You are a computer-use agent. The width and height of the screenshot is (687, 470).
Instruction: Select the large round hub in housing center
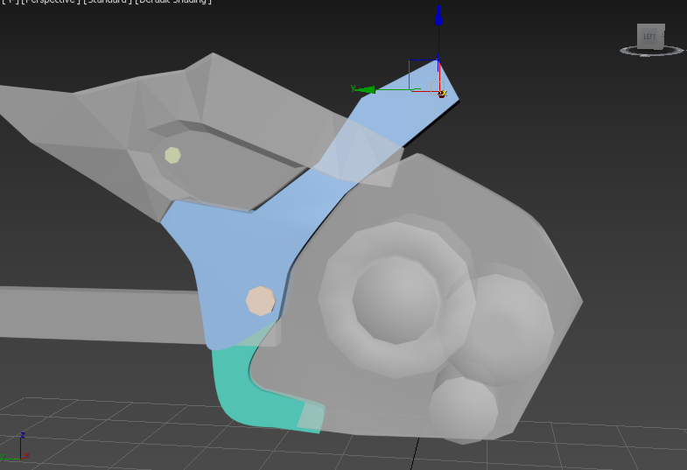396,300
